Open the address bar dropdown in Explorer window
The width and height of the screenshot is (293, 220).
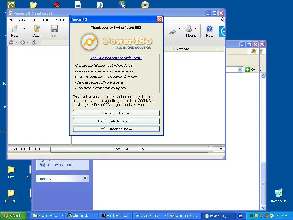pos(240,70)
